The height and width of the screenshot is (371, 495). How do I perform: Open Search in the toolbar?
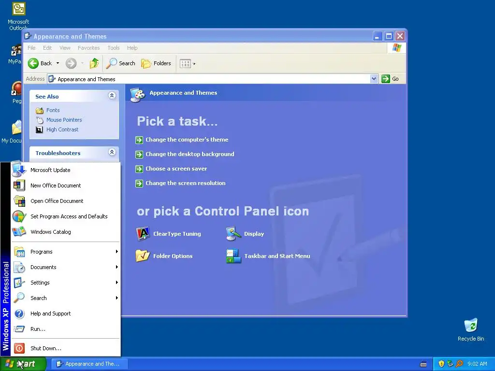(x=120, y=63)
